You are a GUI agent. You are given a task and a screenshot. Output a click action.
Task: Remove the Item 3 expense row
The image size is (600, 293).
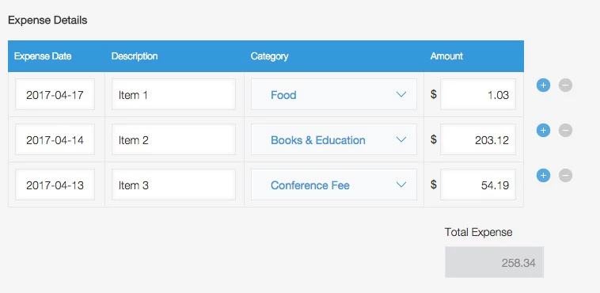tap(565, 176)
